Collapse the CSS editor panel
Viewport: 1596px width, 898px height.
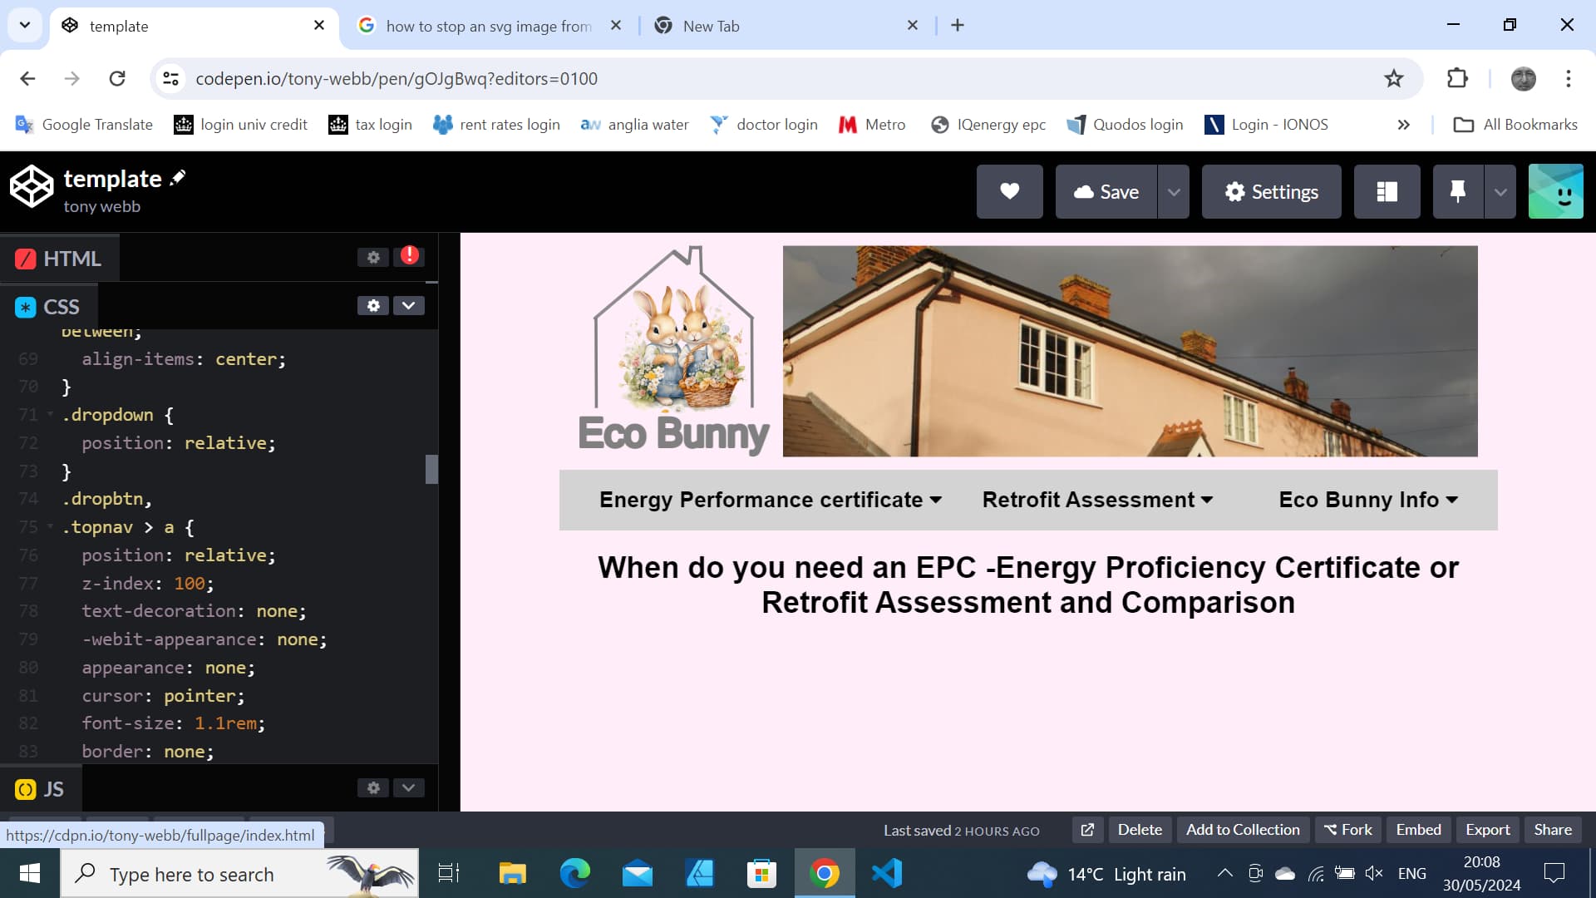tap(408, 305)
